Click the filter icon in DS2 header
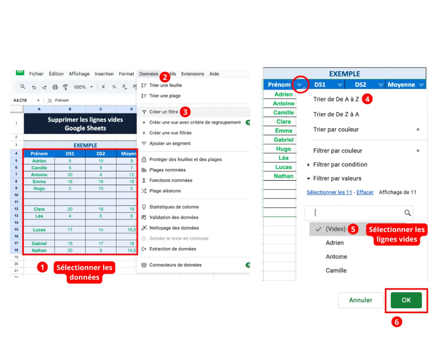Image resolution: width=435 pixels, height=348 pixels. click(x=381, y=85)
